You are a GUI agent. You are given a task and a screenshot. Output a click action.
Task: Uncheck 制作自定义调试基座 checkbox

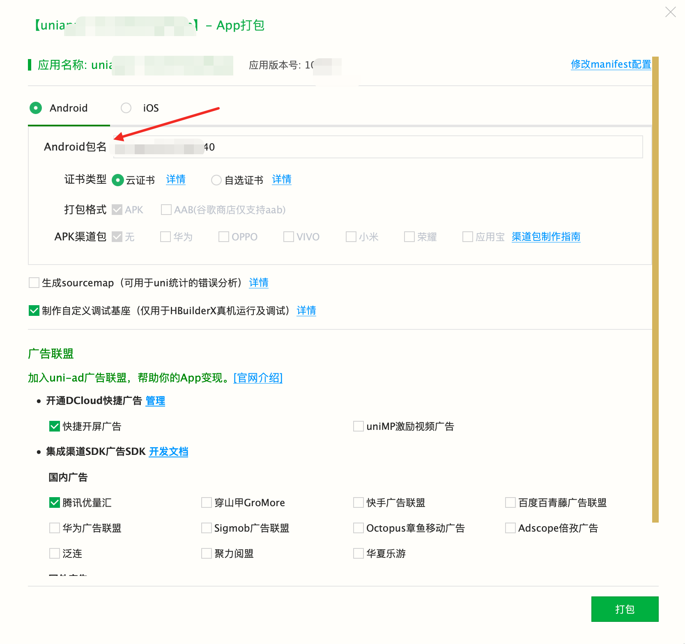tap(34, 311)
